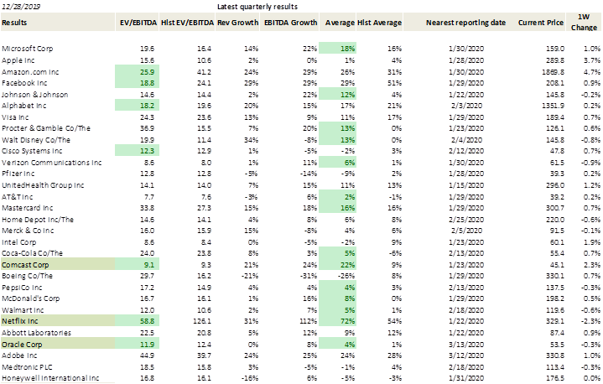Select Netflix Hist EV/EBITDA value 126.1
The image size is (603, 384).
203,321
